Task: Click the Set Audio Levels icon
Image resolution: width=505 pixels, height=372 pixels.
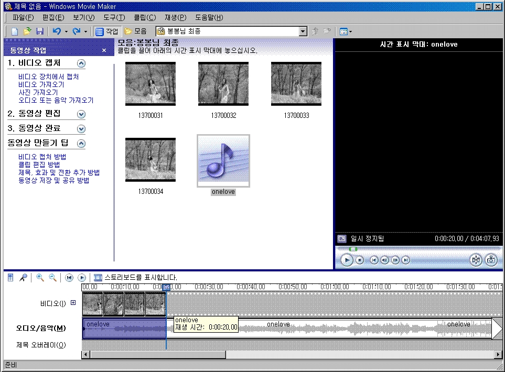Action: pyautogui.click(x=10, y=277)
